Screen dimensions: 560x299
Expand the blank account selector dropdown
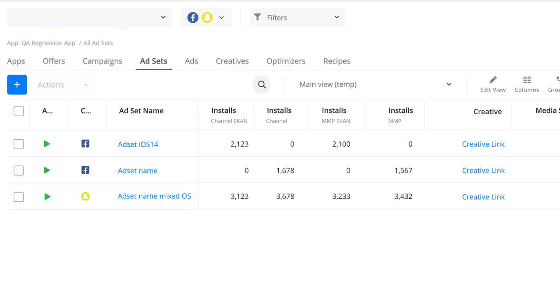89,18
